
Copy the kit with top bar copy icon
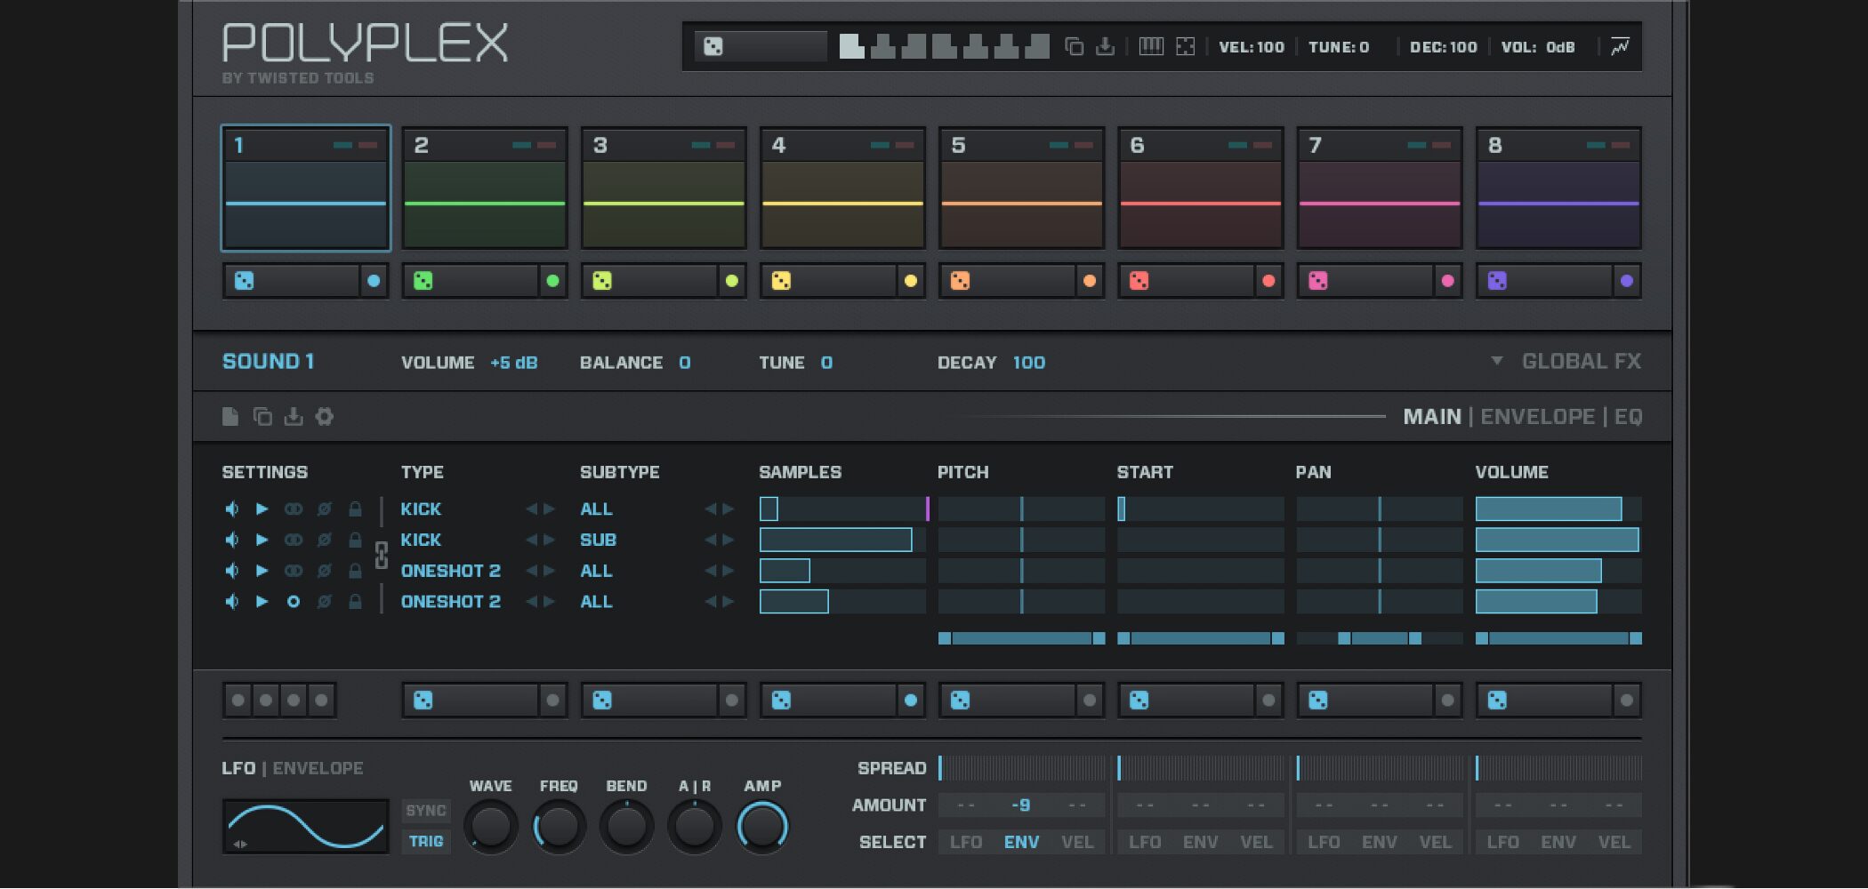(1075, 46)
